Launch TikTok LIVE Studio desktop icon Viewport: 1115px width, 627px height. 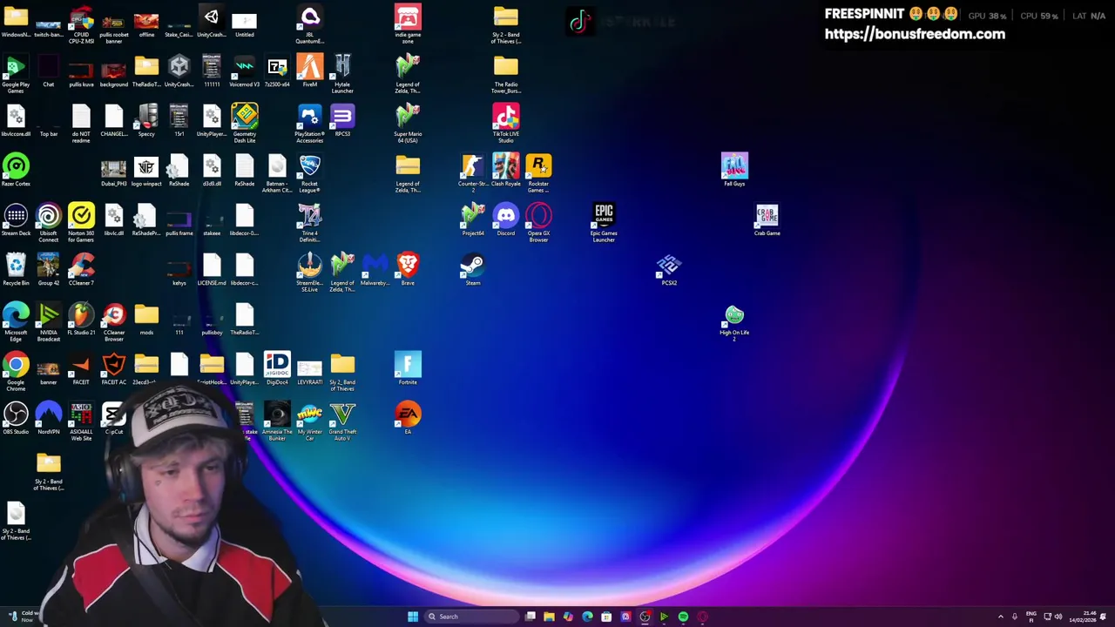[505, 124]
